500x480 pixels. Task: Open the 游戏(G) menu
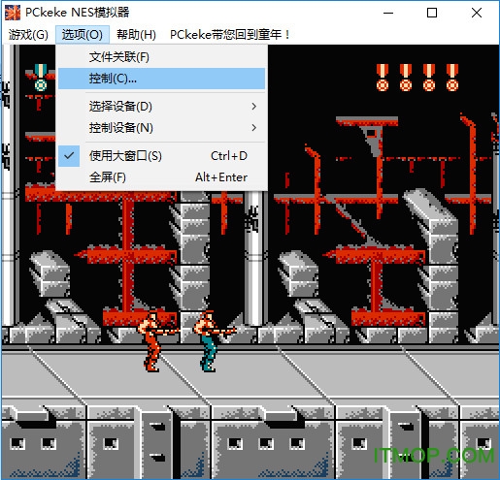pos(28,35)
